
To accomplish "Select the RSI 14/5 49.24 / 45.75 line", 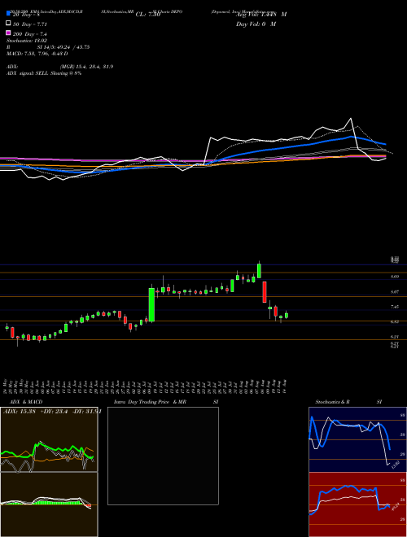I will [48, 47].
